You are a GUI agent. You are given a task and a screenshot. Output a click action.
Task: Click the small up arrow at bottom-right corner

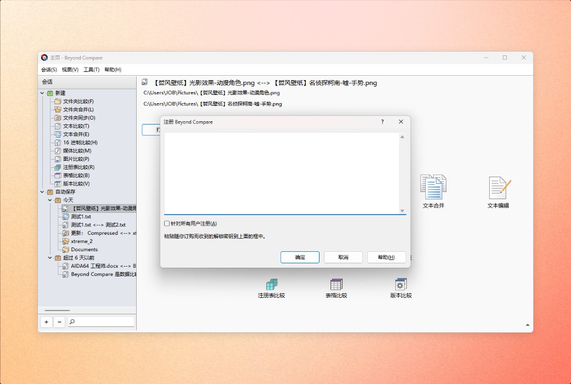[527, 325]
